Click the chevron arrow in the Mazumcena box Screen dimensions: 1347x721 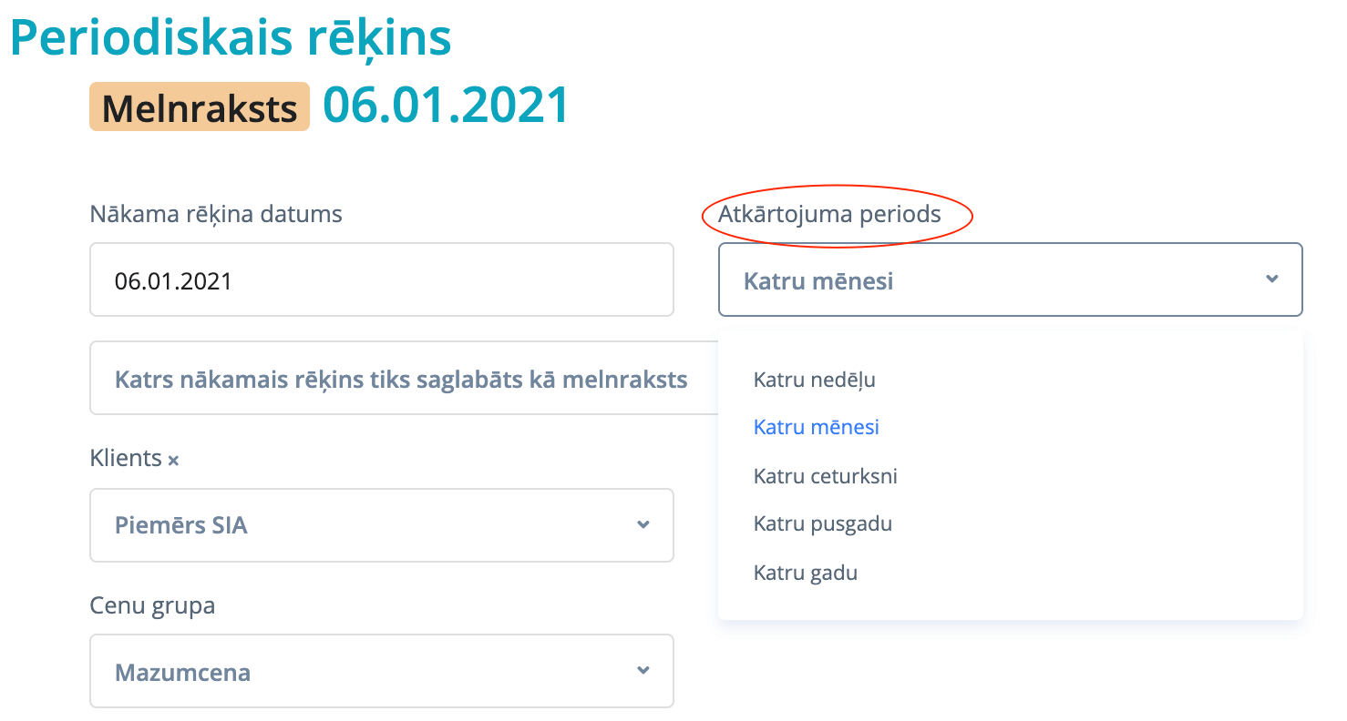coord(643,671)
